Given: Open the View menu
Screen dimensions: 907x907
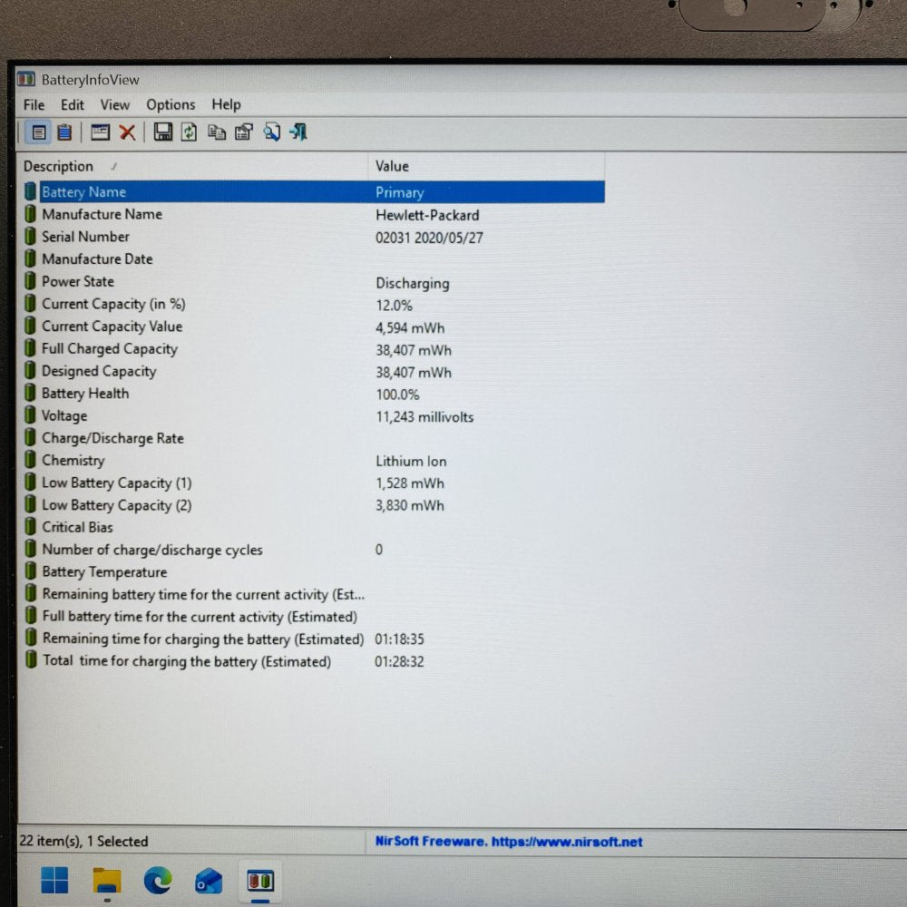Looking at the screenshot, I should pyautogui.click(x=114, y=104).
